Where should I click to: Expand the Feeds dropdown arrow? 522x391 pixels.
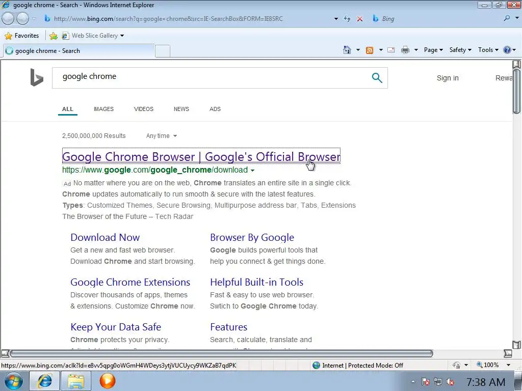(381, 50)
